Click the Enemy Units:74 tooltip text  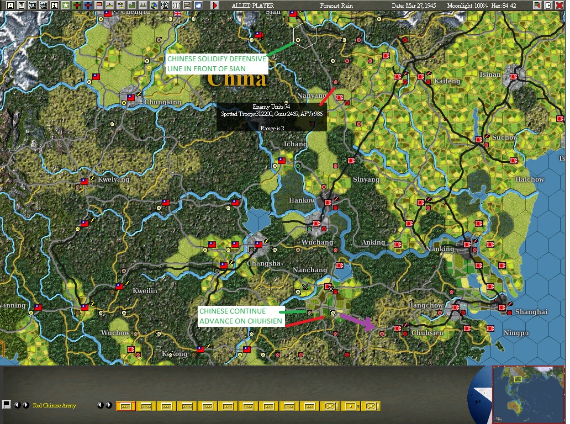coord(271,107)
